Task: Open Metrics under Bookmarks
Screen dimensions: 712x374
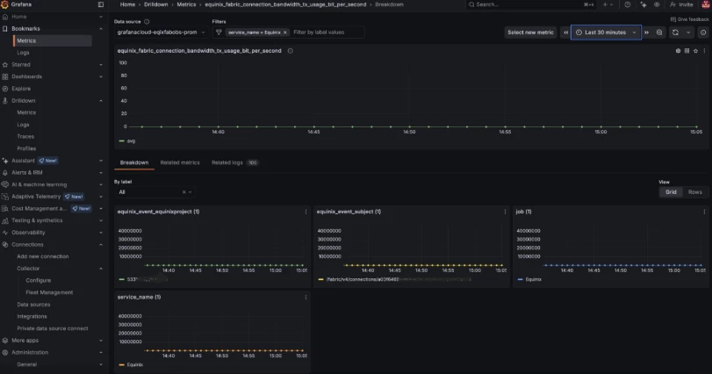Action: pyautogui.click(x=53, y=41)
